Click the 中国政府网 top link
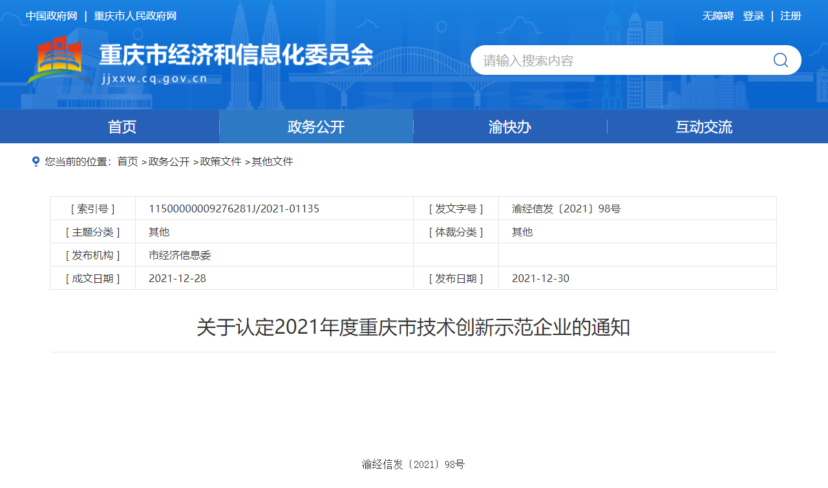The image size is (828, 488). point(52,16)
